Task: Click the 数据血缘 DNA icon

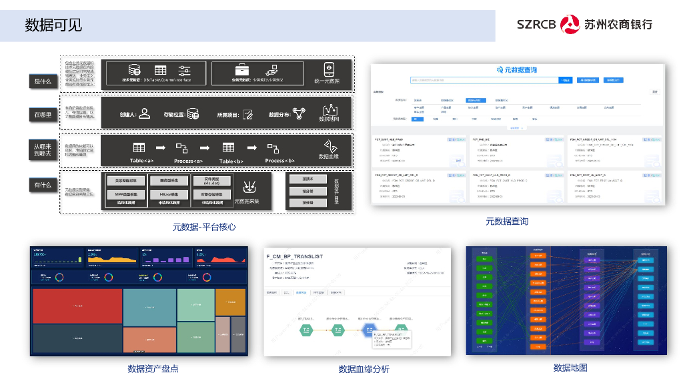Action: (330, 146)
